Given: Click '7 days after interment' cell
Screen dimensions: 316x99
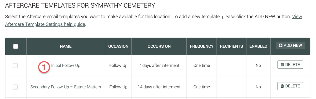Looking at the screenshot, I should (x=159, y=66).
